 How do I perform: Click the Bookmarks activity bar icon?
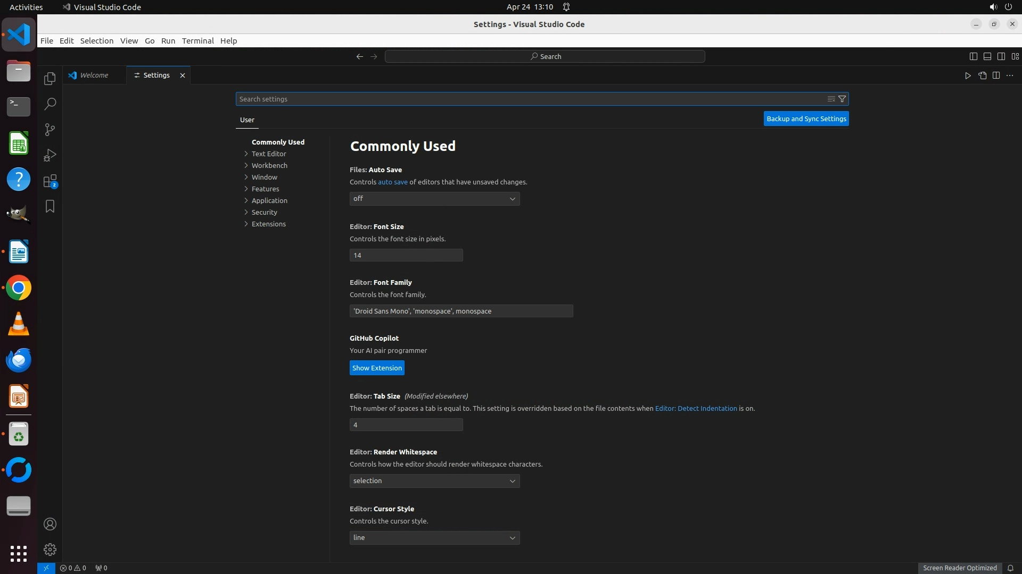(x=50, y=206)
